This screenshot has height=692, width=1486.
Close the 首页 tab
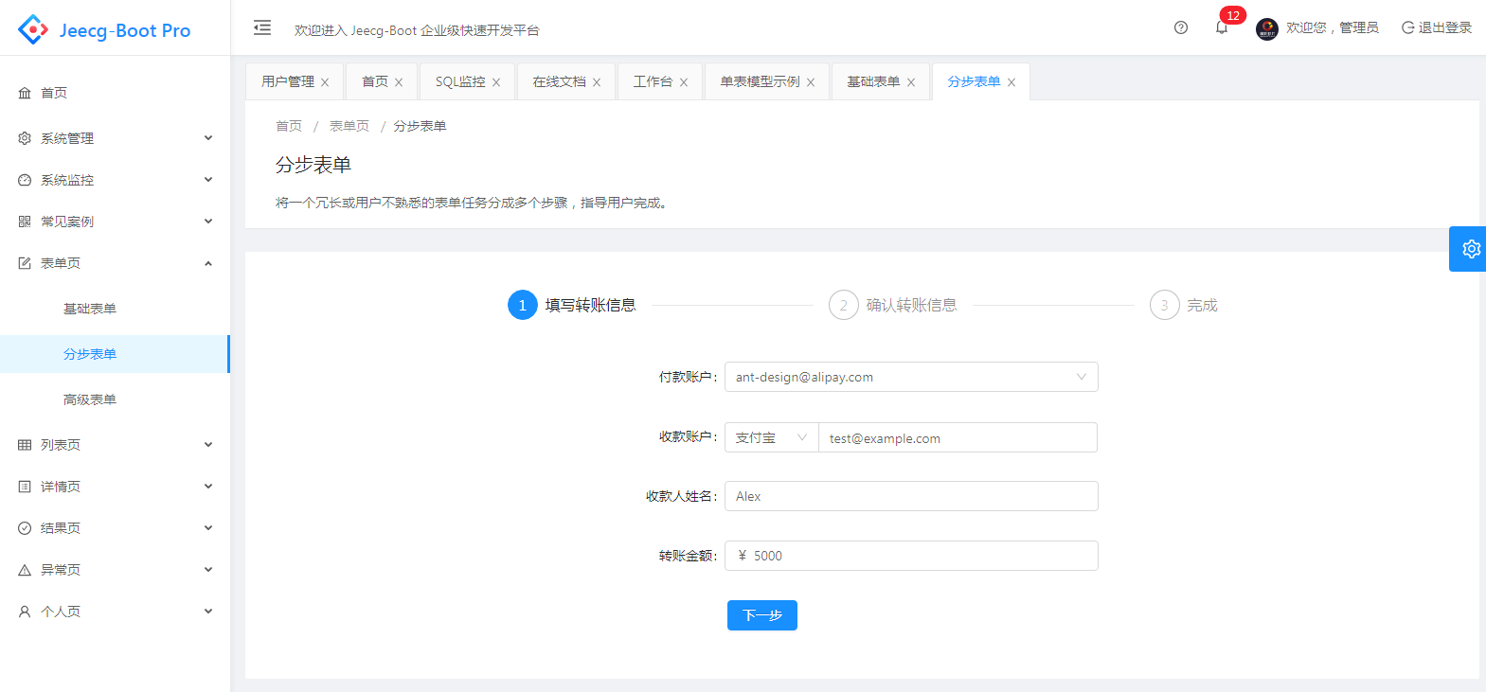click(x=399, y=82)
